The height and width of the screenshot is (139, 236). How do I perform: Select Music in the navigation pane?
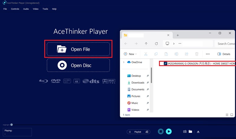(x=132, y=103)
